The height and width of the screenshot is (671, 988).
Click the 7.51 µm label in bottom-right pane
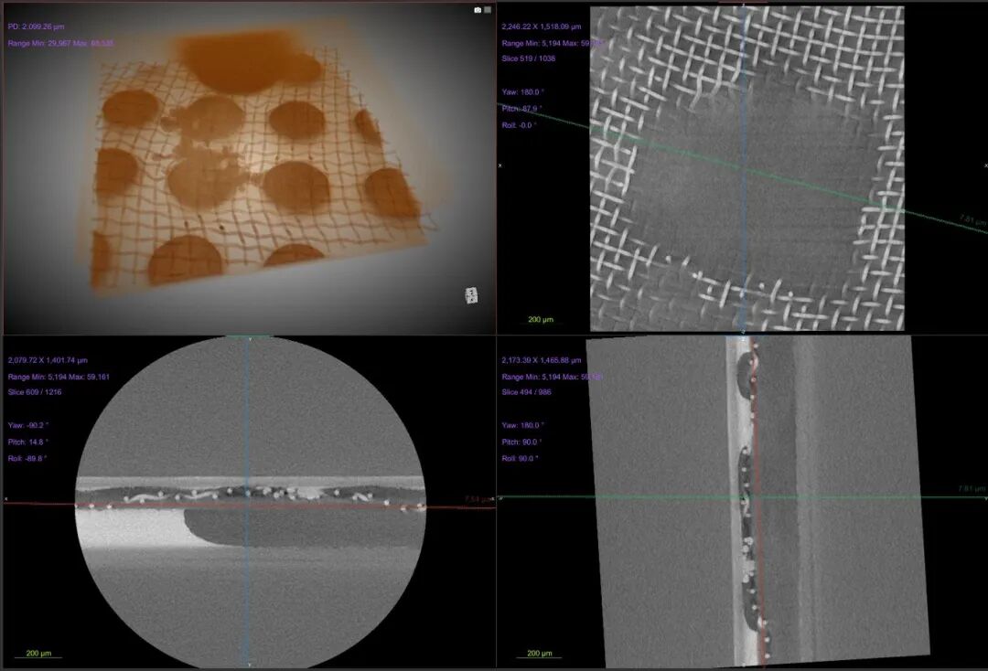(x=971, y=489)
